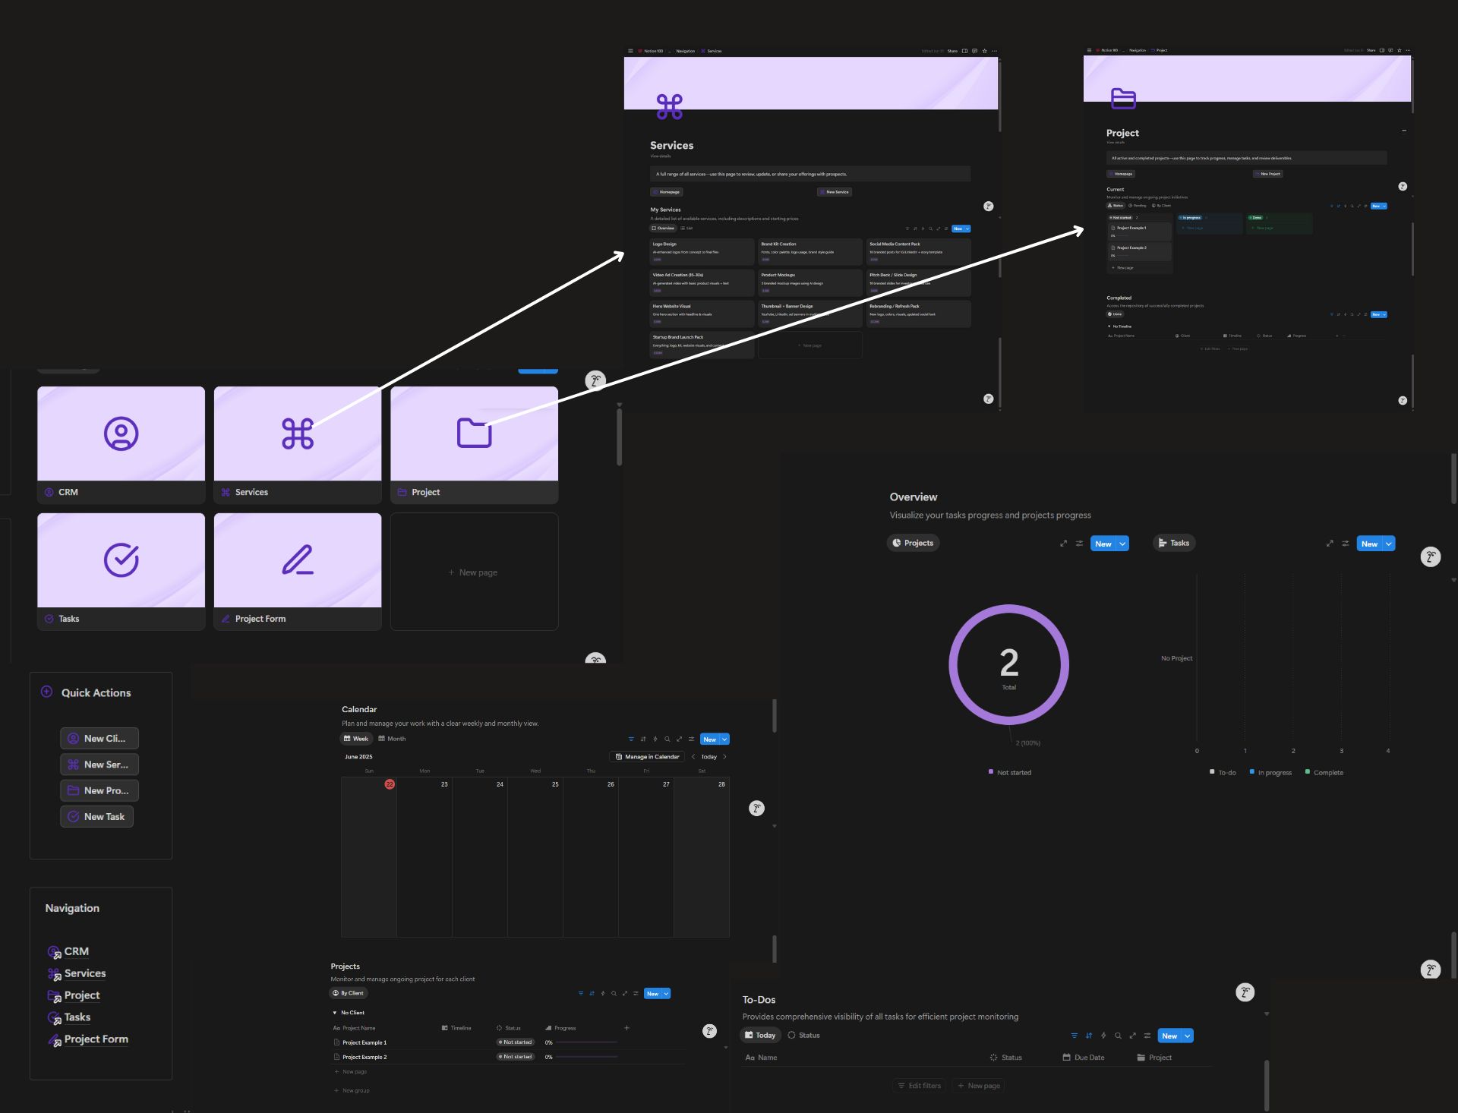Click Not started status of Project Example 1
1458x1113 pixels.
click(x=515, y=1042)
